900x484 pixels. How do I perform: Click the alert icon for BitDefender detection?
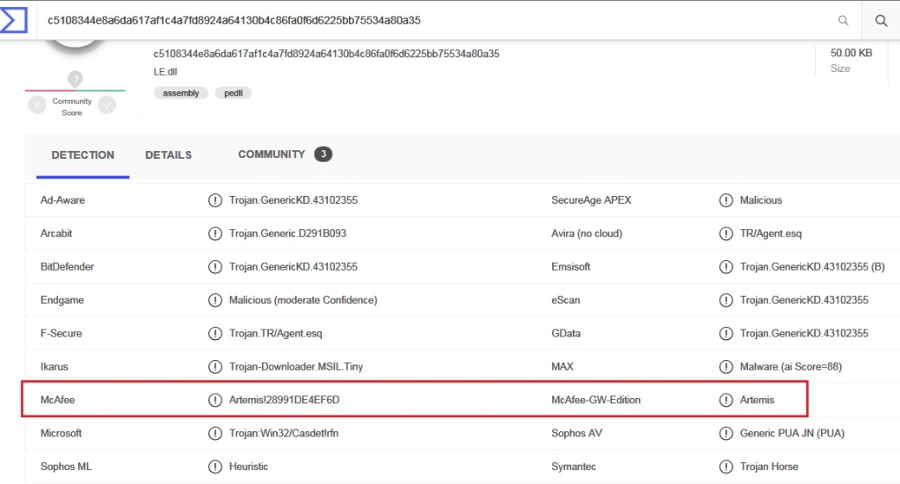214,267
